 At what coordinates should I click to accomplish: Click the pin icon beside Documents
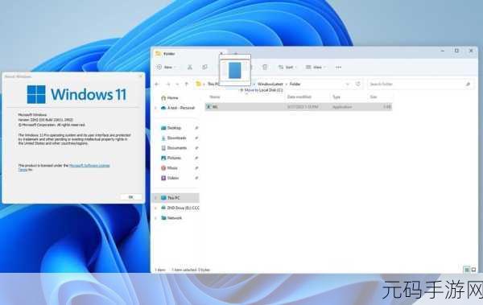(x=196, y=148)
